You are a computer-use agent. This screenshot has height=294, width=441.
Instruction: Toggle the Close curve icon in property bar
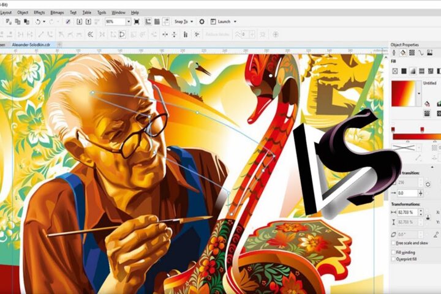pyautogui.click(x=122, y=34)
